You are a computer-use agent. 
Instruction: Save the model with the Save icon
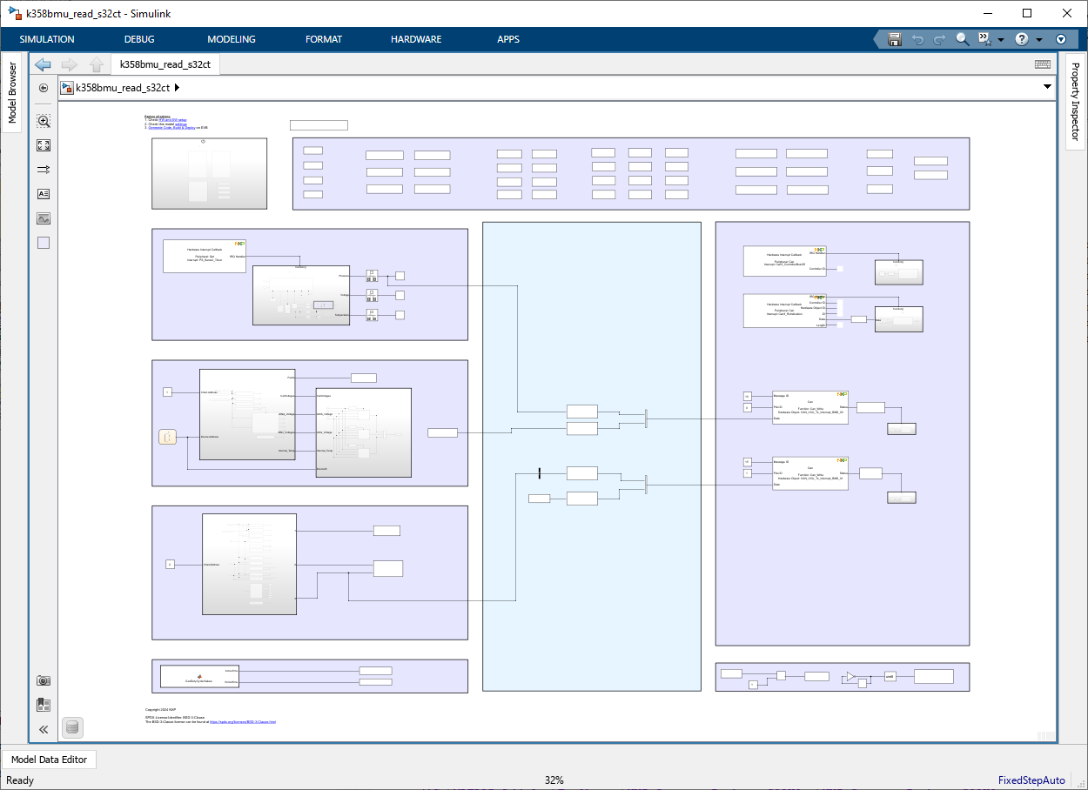[894, 39]
